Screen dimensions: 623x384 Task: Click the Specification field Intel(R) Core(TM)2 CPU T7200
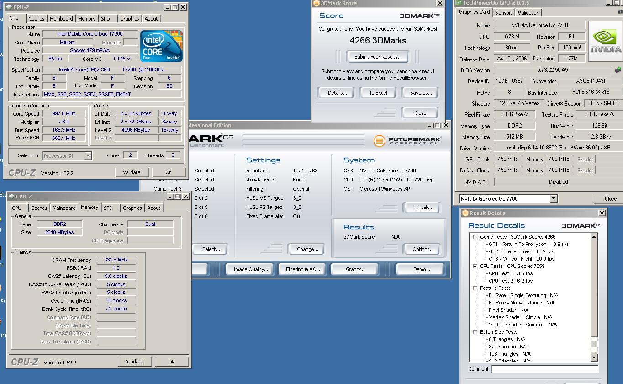point(113,69)
